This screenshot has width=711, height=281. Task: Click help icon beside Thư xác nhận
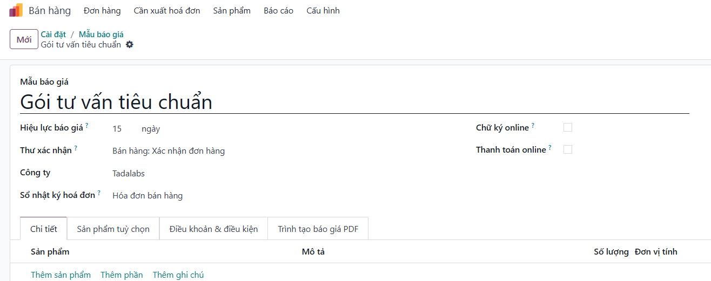76,148
